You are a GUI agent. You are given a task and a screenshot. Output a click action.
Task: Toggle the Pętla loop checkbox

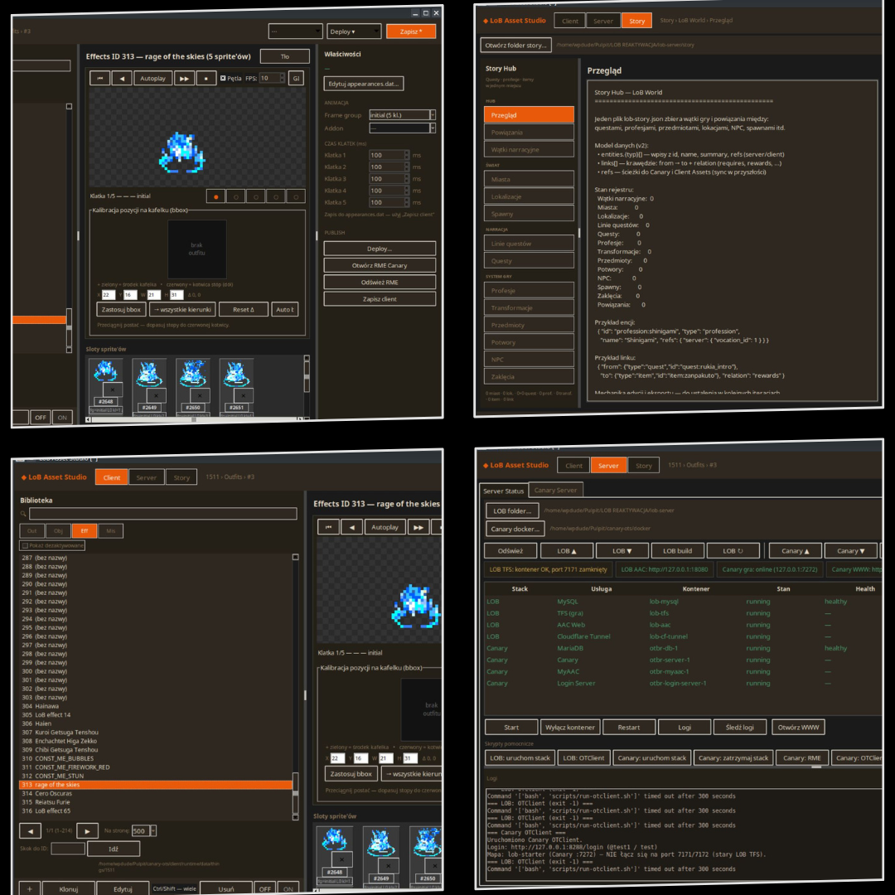pyautogui.click(x=223, y=78)
